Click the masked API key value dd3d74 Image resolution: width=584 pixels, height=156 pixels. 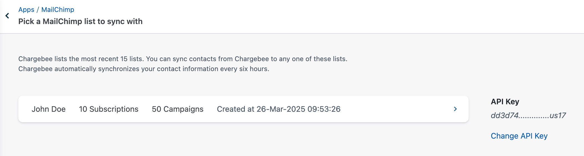[x=505, y=116]
